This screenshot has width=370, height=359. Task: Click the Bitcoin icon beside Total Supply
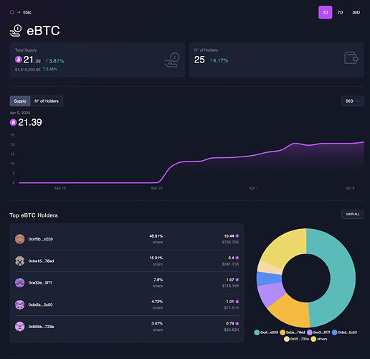[x=19, y=60]
